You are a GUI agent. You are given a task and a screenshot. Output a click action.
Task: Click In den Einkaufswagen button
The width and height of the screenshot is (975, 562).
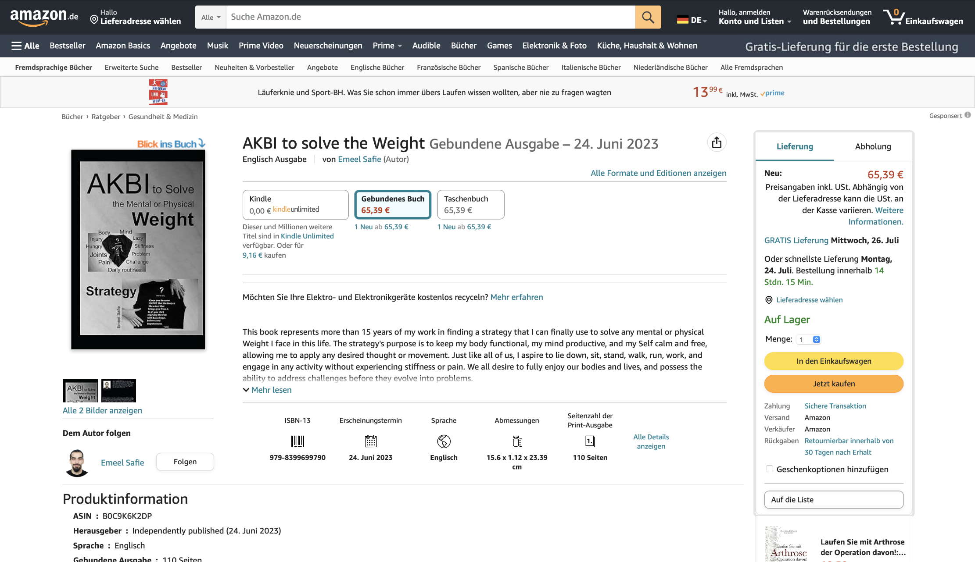pos(834,361)
